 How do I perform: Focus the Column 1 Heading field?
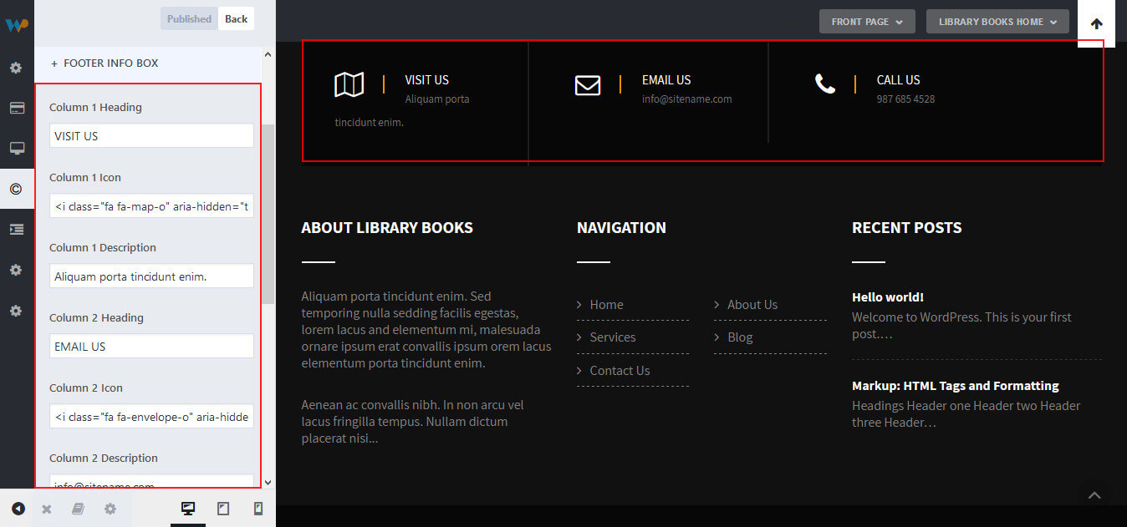tap(151, 136)
